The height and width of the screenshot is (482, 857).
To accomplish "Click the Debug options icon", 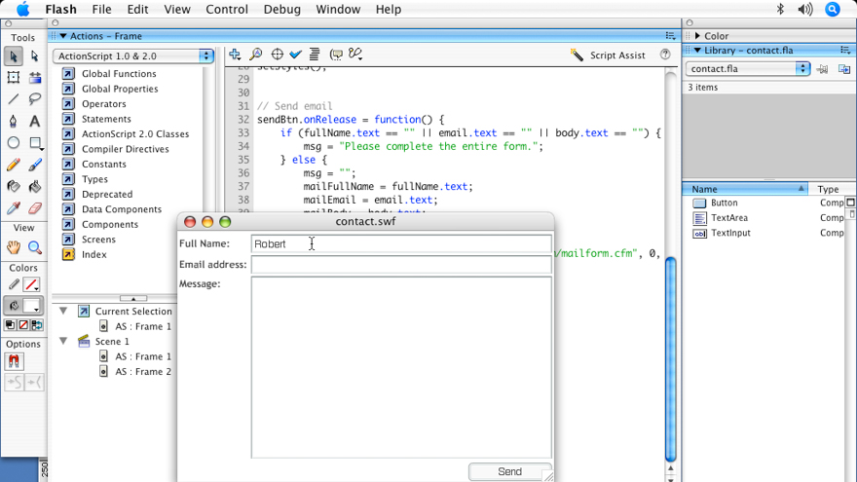I will pyautogui.click(x=355, y=55).
